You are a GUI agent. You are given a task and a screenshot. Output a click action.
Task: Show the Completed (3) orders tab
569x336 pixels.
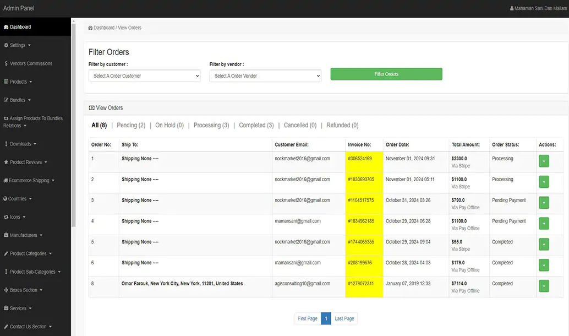click(256, 126)
